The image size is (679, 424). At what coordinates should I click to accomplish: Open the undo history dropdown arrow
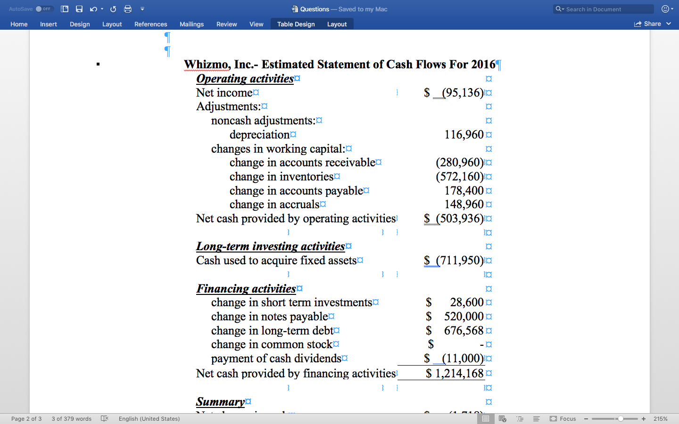(103, 8)
